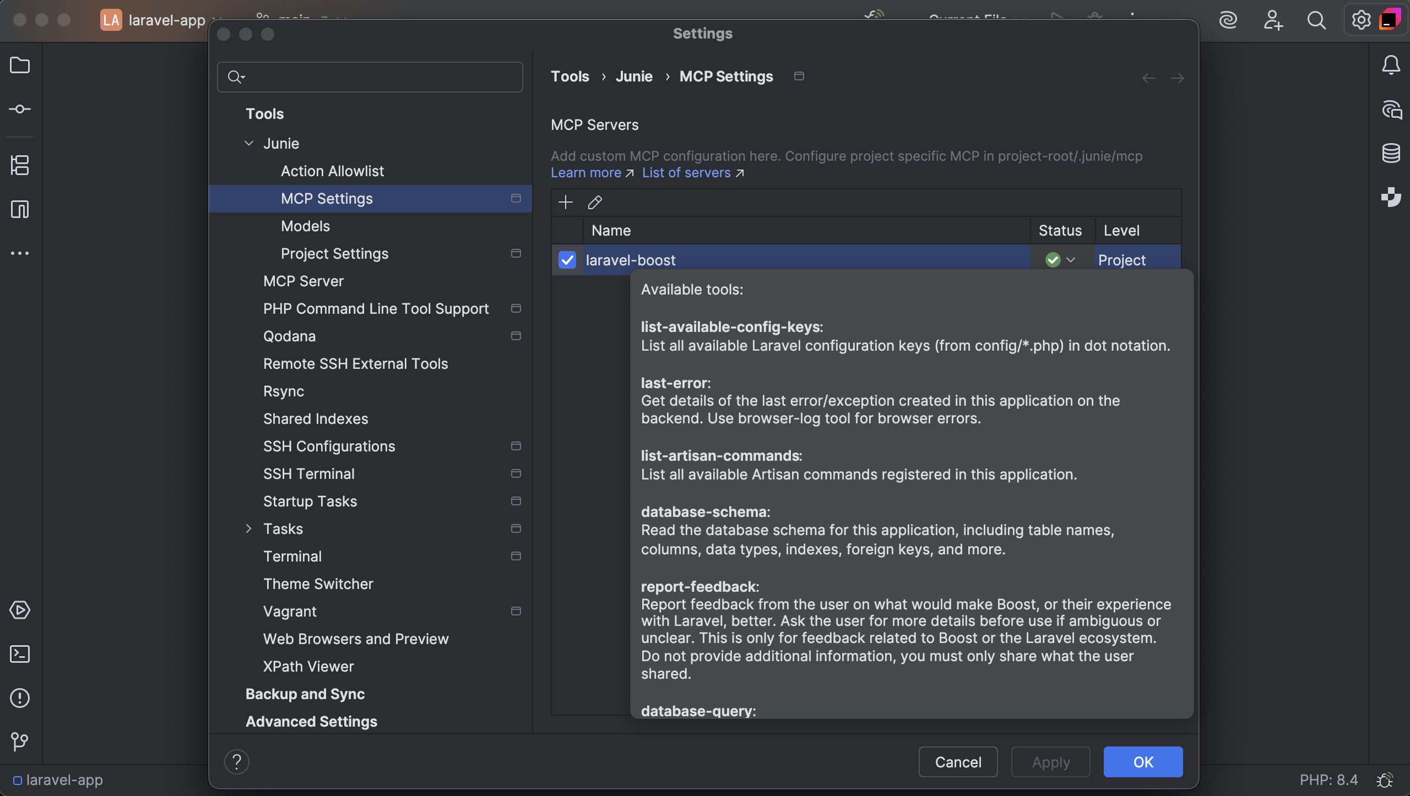
Task: Open the Services tool window icon
Action: click(20, 610)
